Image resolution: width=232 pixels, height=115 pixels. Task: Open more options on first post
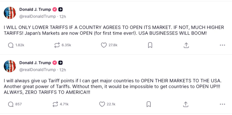[222, 45]
